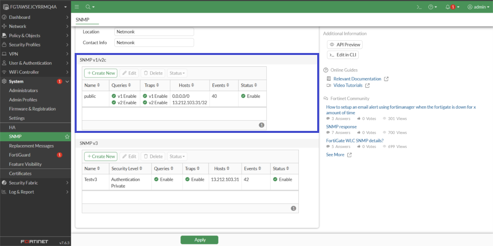Click host 13.212.103.31/32 cell
The height and width of the screenshot is (246, 493).
[190, 102]
